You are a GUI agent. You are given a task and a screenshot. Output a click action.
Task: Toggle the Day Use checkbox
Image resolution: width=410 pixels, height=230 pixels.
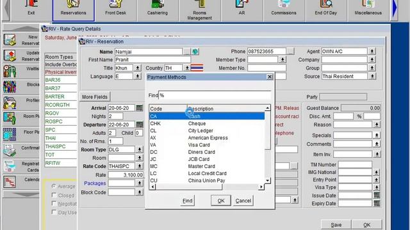pos(54,212)
